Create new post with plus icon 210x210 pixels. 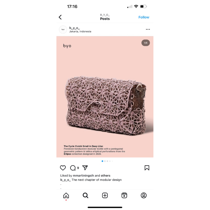click(105, 195)
